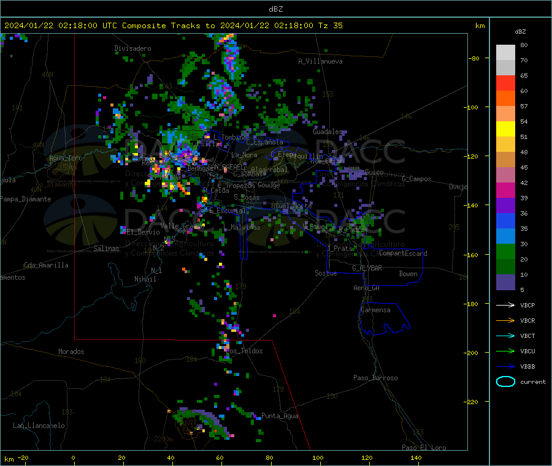552x466 pixels.
Task: Select the royal blue 35–36 dBZ swatch
Action: point(505,220)
